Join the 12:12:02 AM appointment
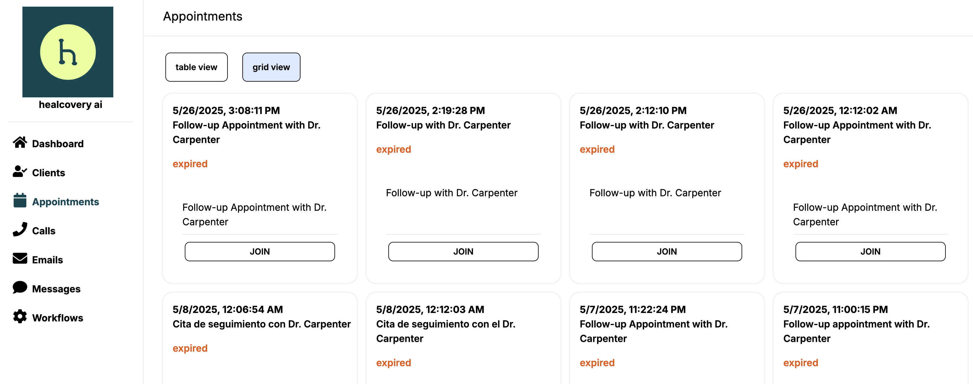The image size is (973, 384). [870, 251]
